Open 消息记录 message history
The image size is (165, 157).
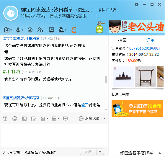tap(89, 119)
